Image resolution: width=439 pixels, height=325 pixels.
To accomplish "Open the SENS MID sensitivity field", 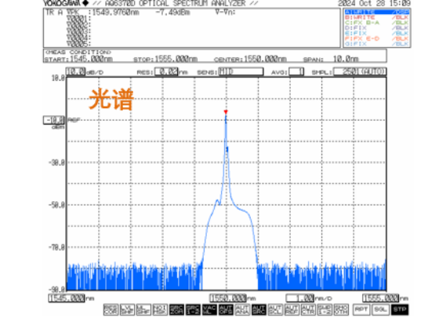I will [241, 72].
